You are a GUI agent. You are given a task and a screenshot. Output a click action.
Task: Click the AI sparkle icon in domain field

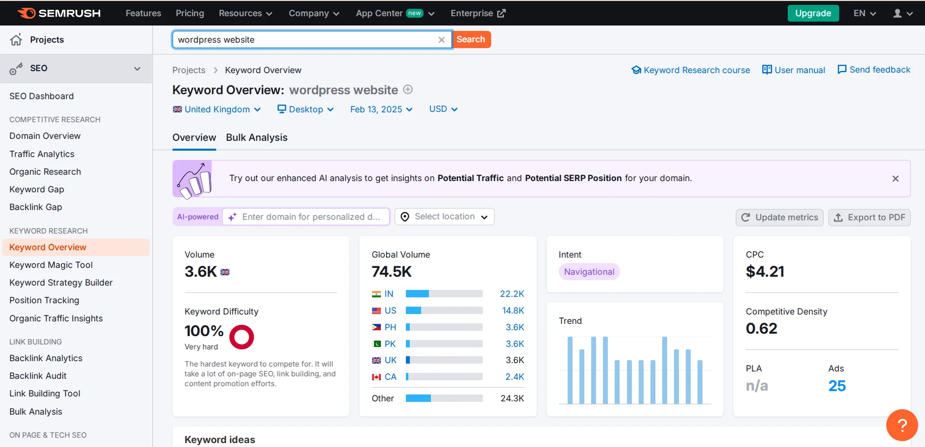[x=232, y=217]
